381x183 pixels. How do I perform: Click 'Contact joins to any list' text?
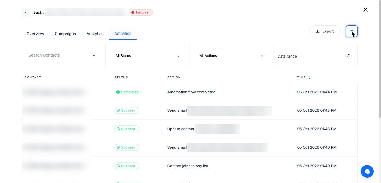[188, 166]
